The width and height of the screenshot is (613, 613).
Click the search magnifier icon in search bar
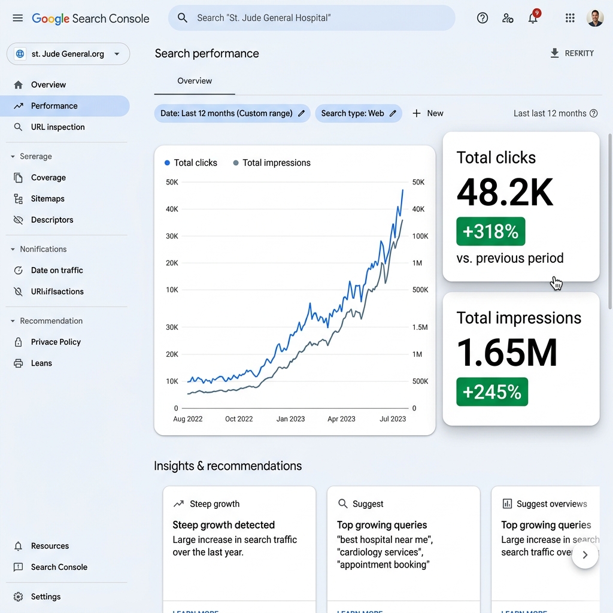click(x=182, y=18)
